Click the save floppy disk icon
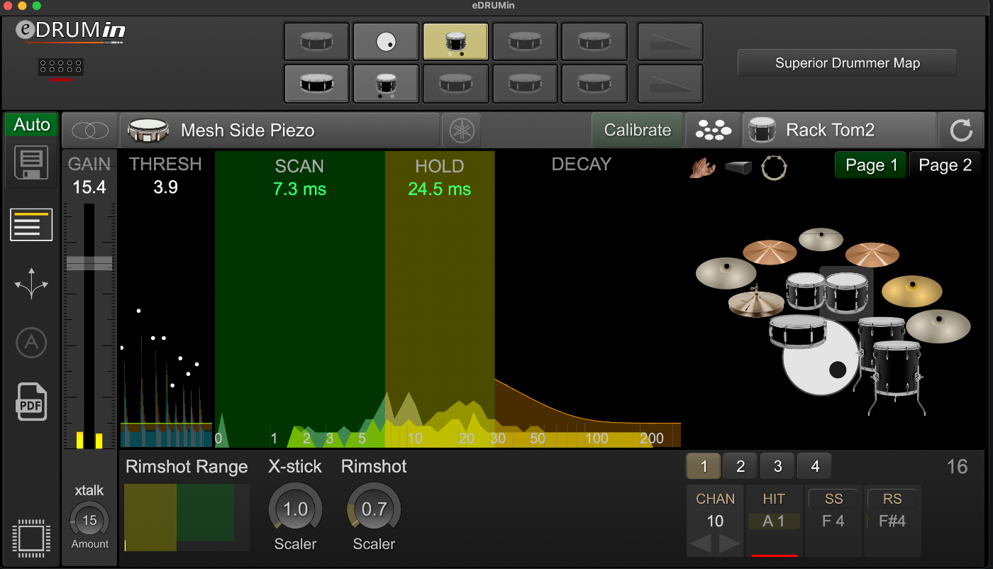 [x=32, y=165]
